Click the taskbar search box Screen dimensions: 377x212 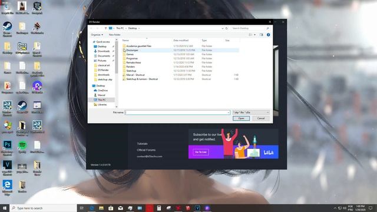click(43, 208)
